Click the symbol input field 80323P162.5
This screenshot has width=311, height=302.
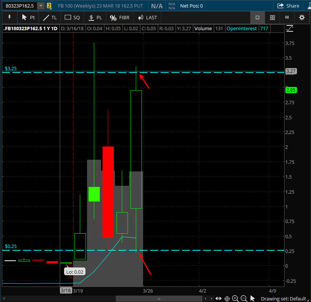tap(19, 6)
